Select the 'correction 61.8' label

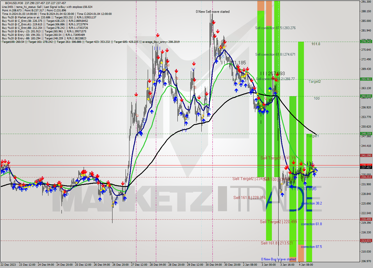click(x=312, y=224)
